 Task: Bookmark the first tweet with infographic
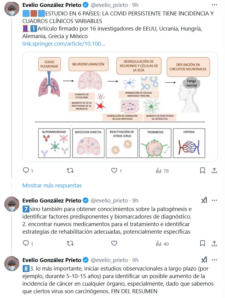point(203,170)
